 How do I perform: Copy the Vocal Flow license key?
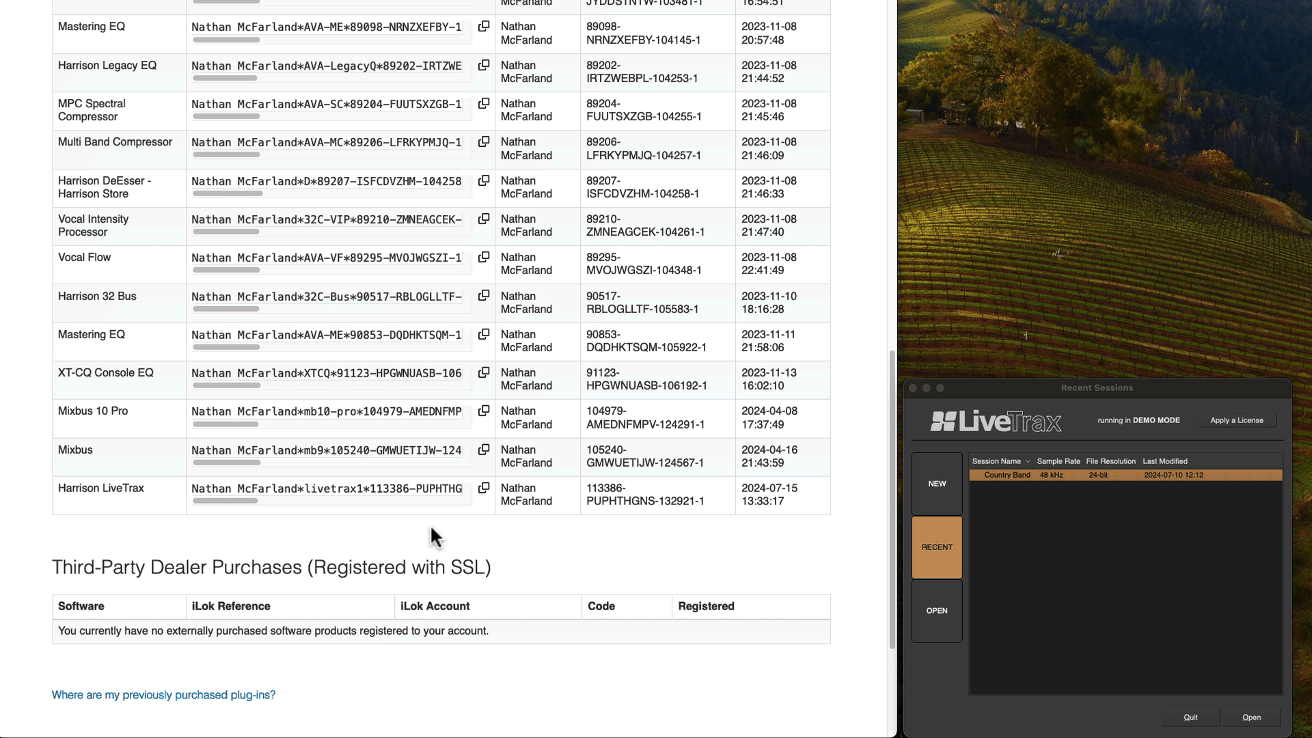(x=484, y=258)
